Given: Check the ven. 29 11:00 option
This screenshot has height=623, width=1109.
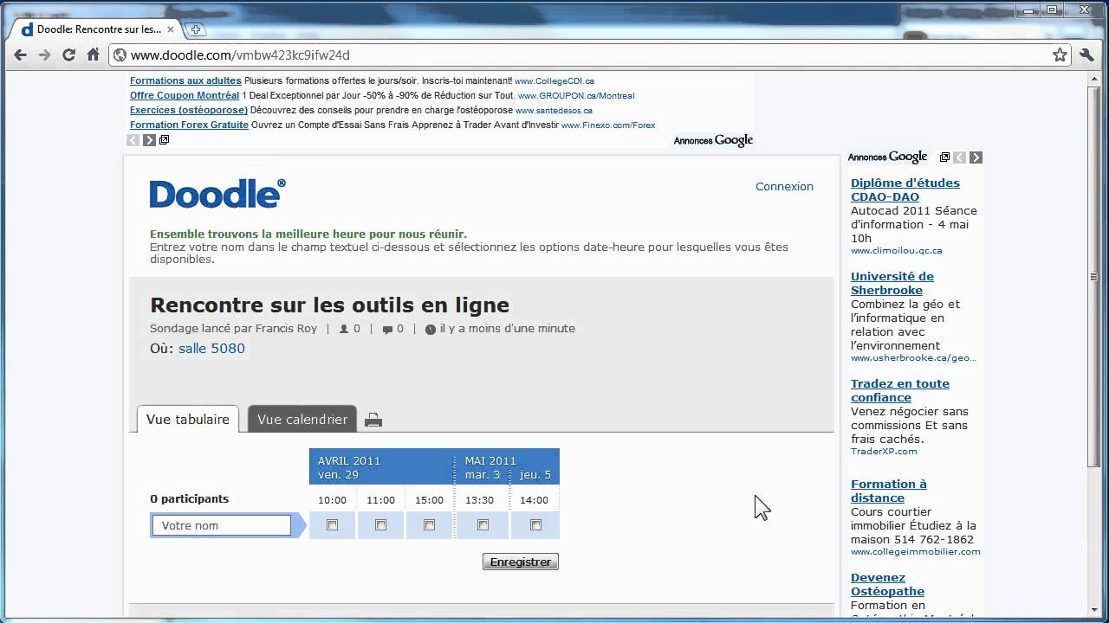Looking at the screenshot, I should [380, 525].
